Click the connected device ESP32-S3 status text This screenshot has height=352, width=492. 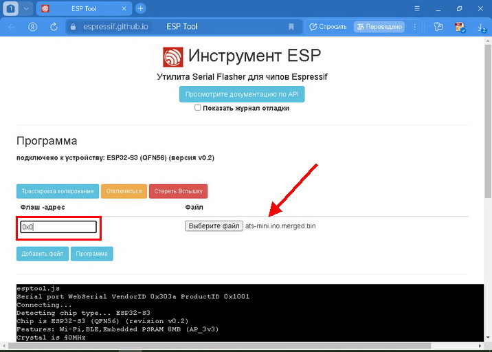(115, 157)
